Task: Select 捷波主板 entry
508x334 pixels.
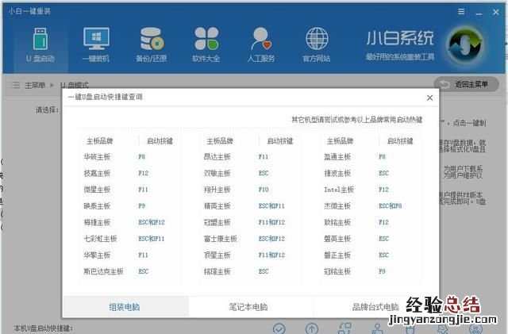Action: point(337,173)
